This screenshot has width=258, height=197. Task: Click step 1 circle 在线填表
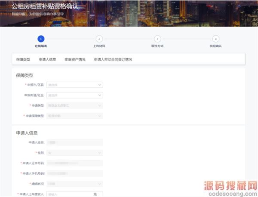(x=41, y=39)
